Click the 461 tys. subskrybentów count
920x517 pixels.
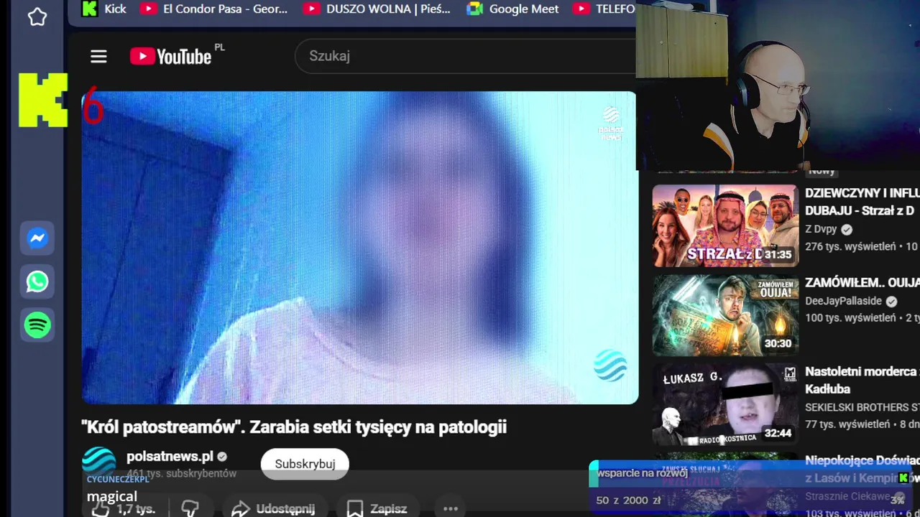[x=181, y=473]
